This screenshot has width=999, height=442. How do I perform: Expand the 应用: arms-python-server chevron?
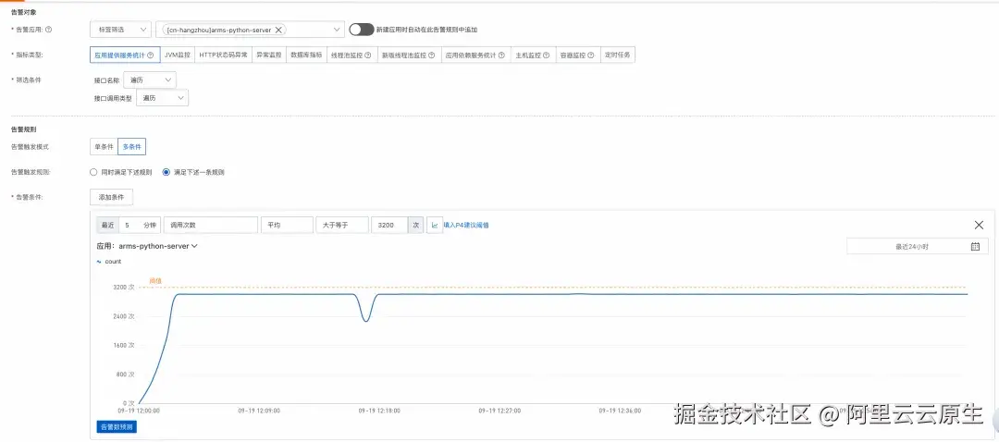[194, 246]
